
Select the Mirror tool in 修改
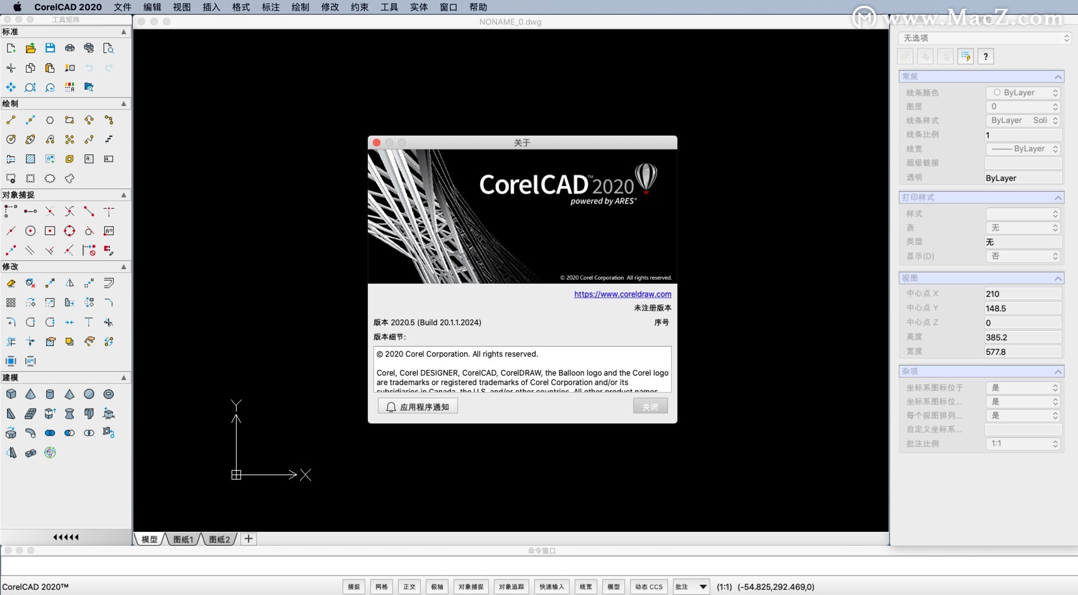pos(69,283)
